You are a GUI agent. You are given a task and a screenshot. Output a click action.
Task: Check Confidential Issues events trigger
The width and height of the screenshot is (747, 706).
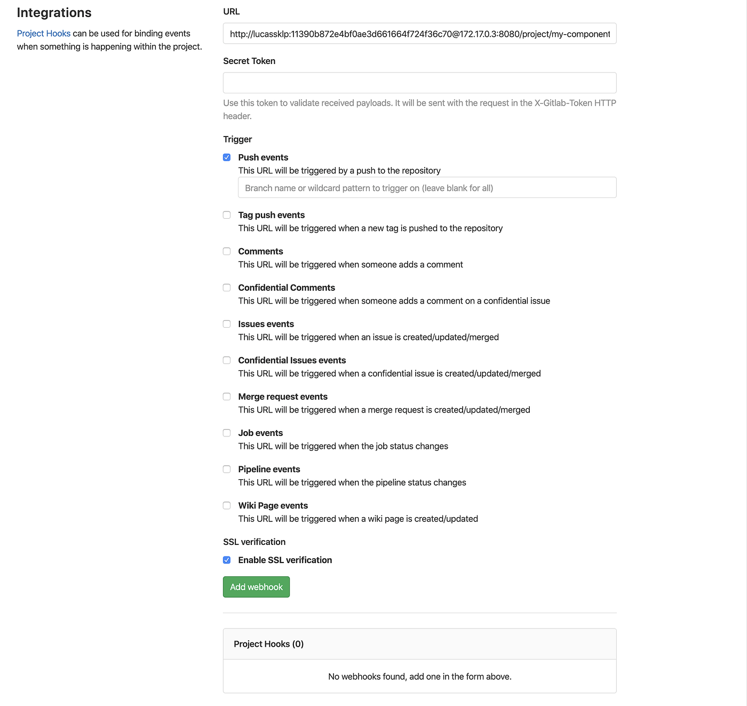click(227, 360)
